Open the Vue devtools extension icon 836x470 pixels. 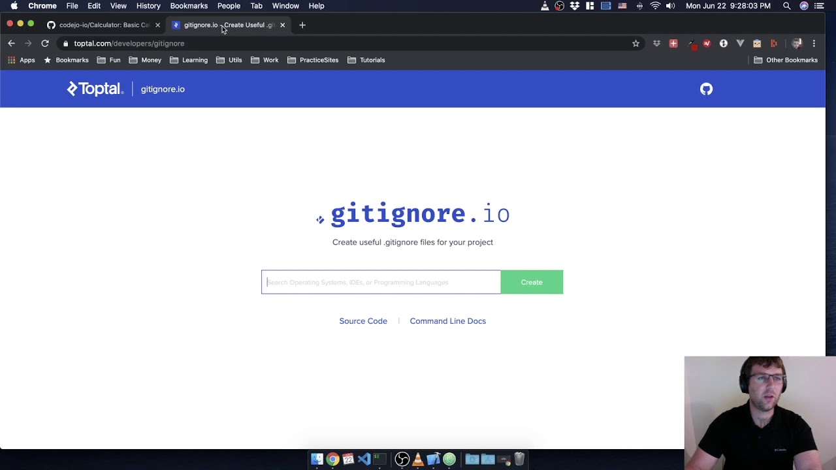coord(740,43)
